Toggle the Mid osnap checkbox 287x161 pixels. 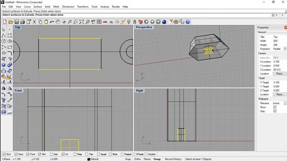(x=39, y=154)
